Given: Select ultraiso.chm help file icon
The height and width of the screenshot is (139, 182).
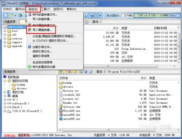Looking at the screenshot, I should tap(61, 107).
